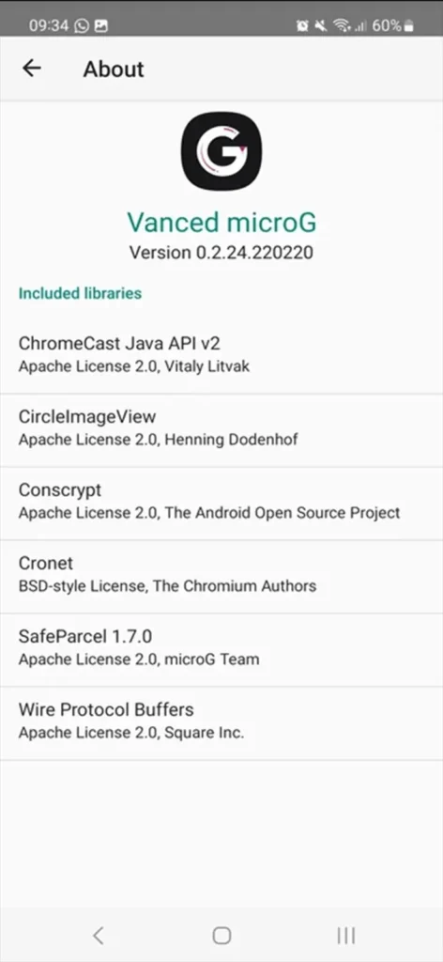Tap the battery icon at 60%
The height and width of the screenshot is (962, 443).
408,25
